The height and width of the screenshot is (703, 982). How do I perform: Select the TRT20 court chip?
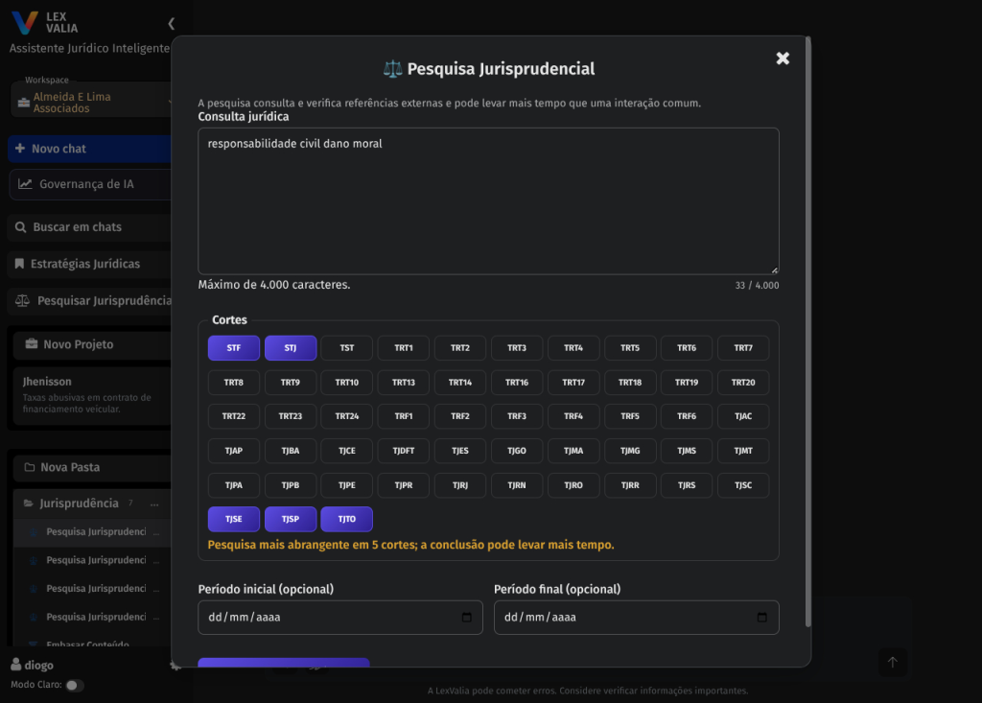743,383
